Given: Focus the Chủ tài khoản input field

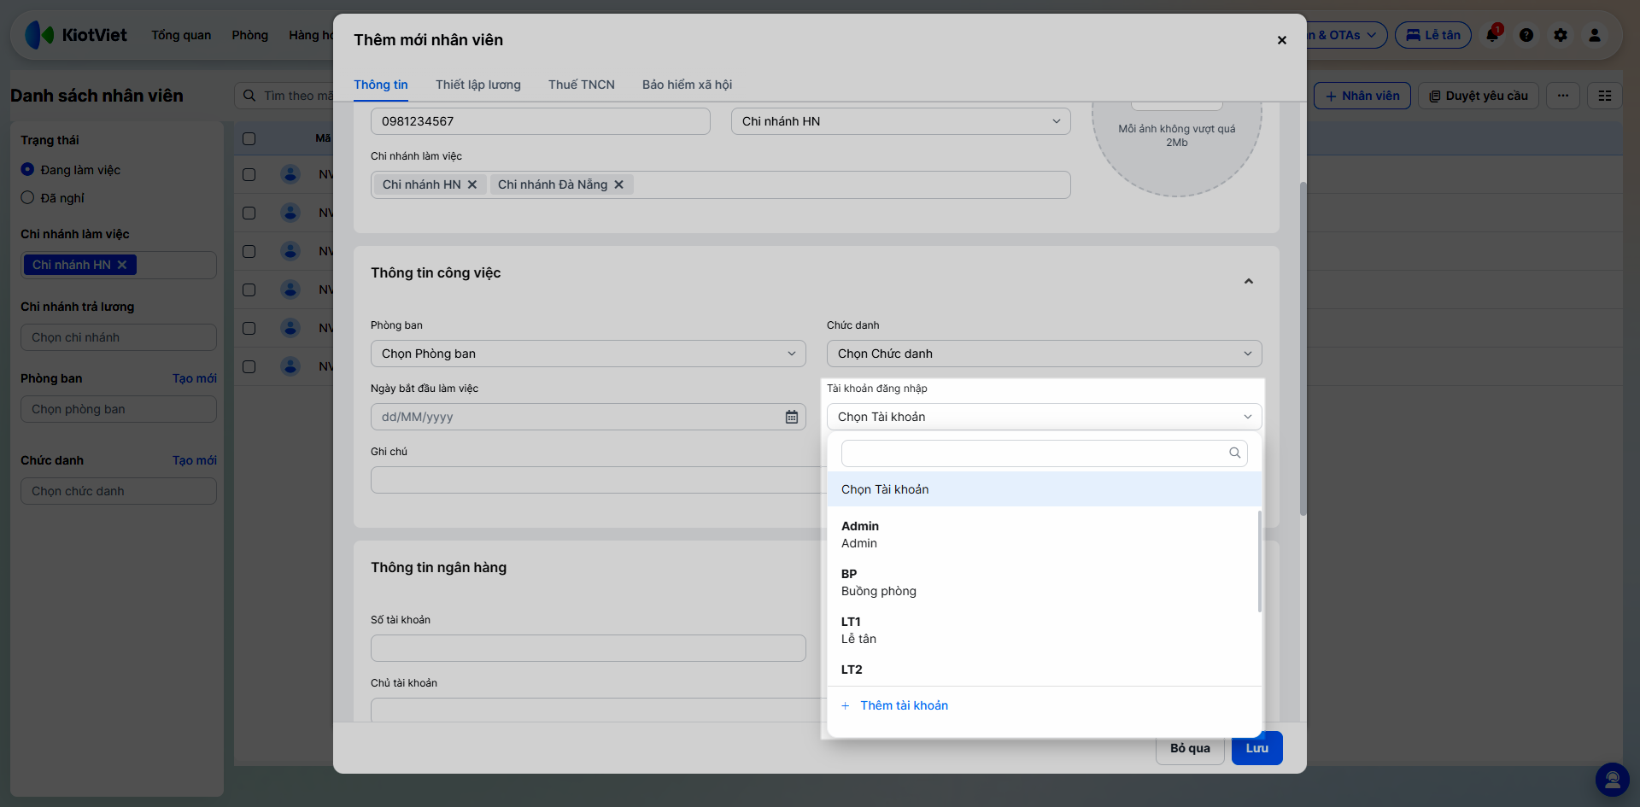Looking at the screenshot, I should pos(597,709).
